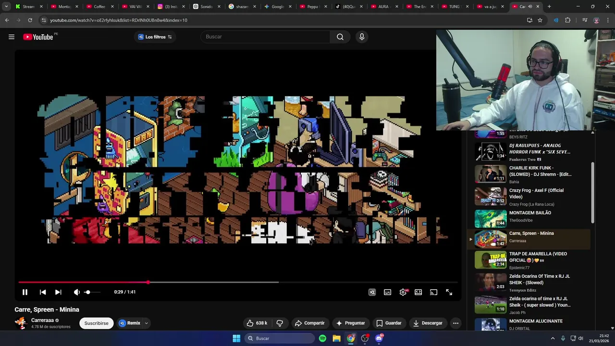Mute the video player volume
Image resolution: width=615 pixels, height=346 pixels.
click(x=77, y=292)
